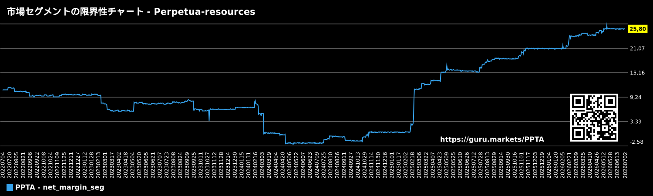
Task: Click the 9,24 y-axis label
Action: [637, 97]
